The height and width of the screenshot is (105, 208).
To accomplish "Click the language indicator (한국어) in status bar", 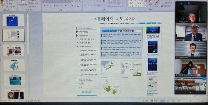I will tap(21, 101).
